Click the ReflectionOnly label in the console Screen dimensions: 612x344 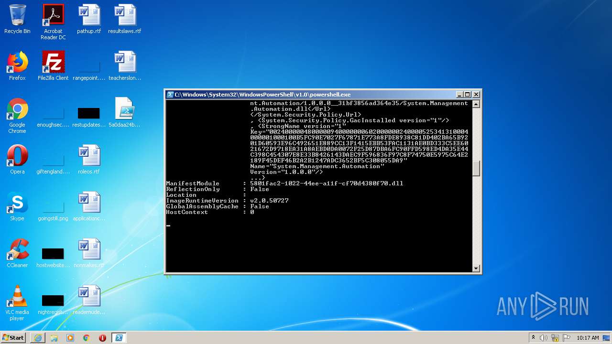tap(193, 189)
